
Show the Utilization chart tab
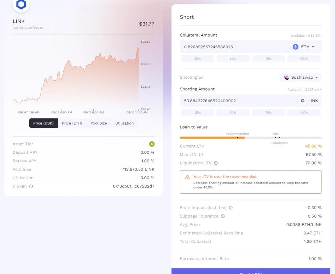tap(124, 123)
